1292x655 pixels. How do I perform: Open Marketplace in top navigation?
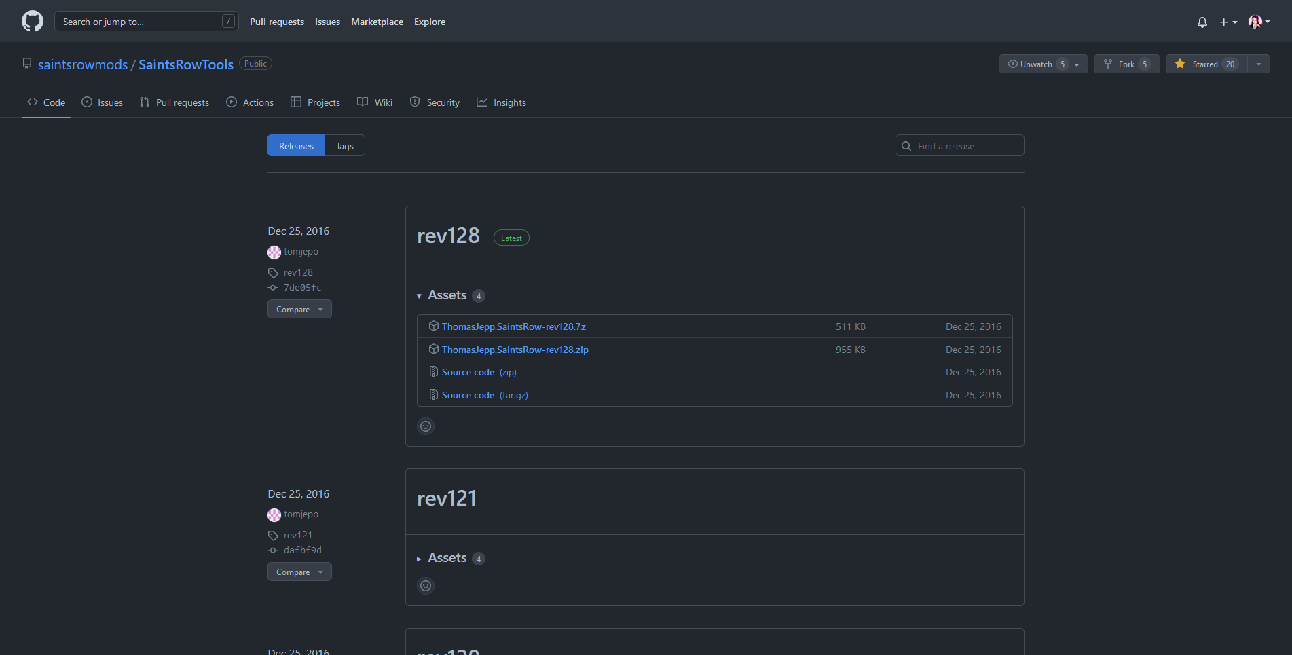(x=377, y=22)
